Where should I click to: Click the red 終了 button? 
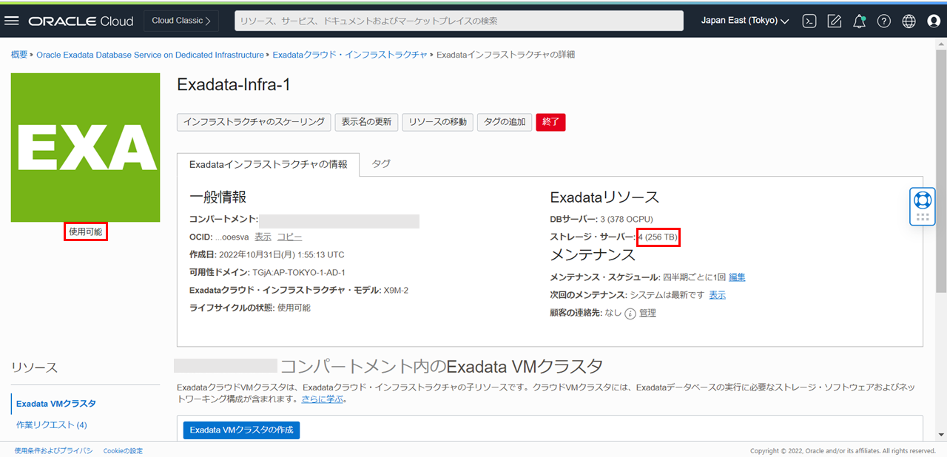[x=550, y=122]
